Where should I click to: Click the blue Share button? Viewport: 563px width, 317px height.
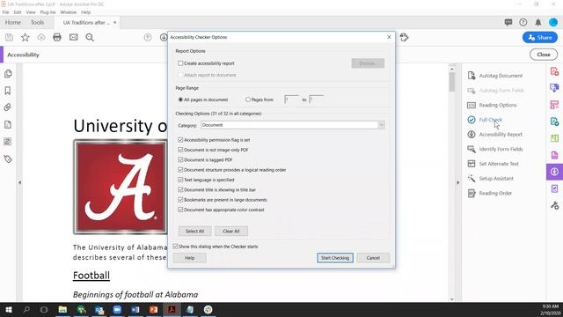click(540, 37)
